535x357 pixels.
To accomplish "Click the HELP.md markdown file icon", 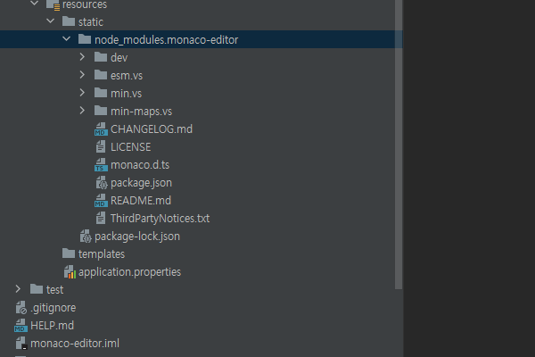I will pyautogui.click(x=21, y=326).
